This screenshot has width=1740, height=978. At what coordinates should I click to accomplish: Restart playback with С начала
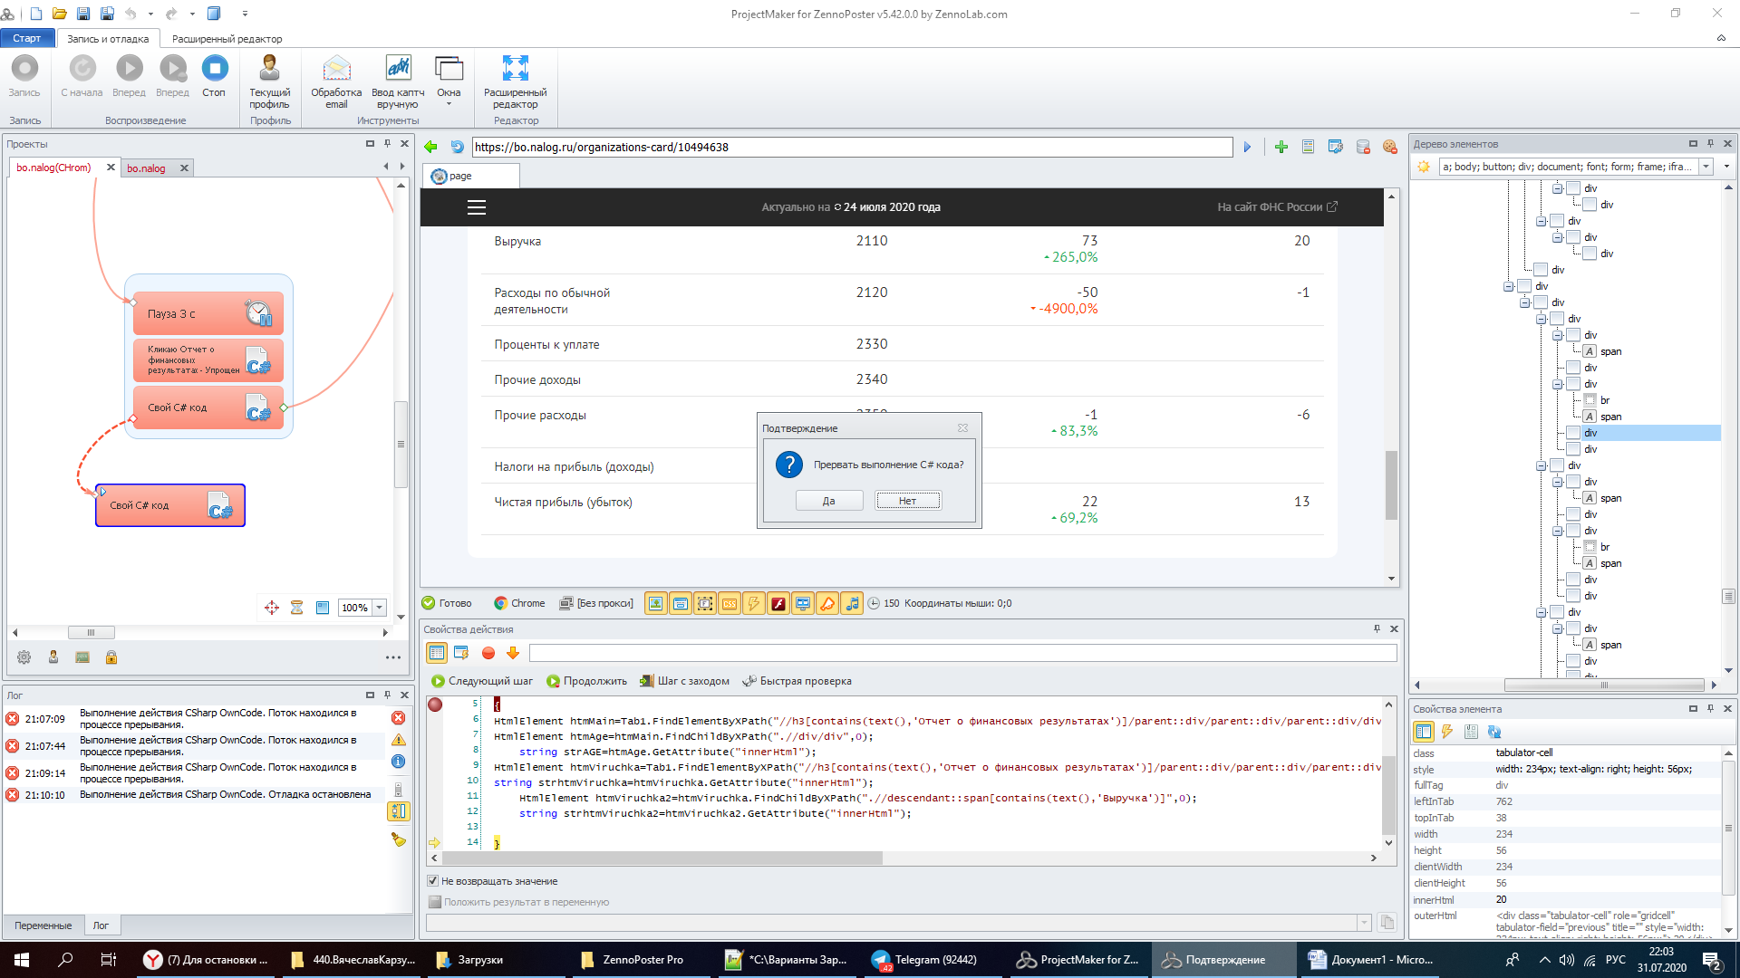(82, 76)
